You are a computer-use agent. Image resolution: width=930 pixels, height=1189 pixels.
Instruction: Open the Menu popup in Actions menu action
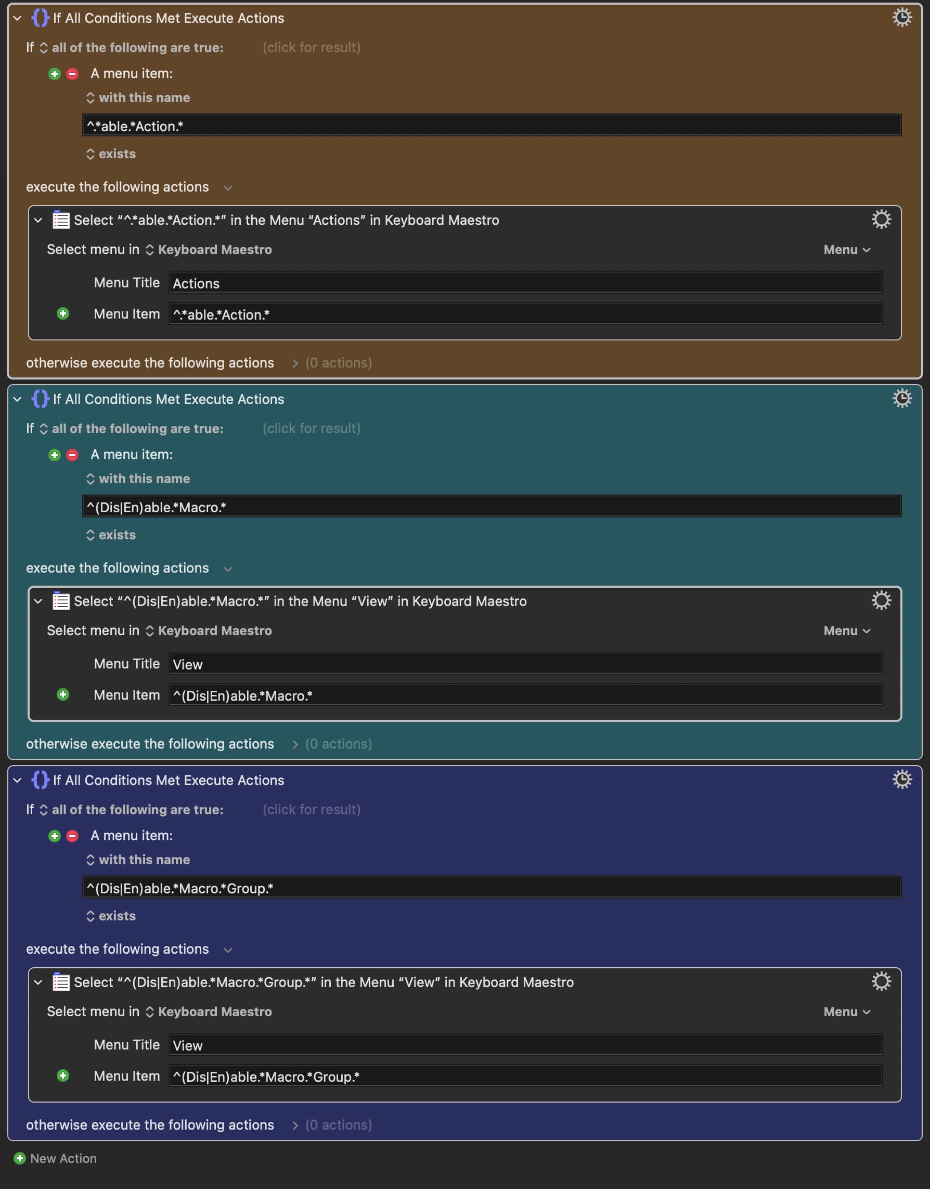coord(847,249)
